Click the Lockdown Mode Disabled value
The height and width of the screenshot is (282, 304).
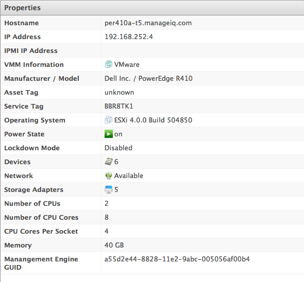point(119,148)
